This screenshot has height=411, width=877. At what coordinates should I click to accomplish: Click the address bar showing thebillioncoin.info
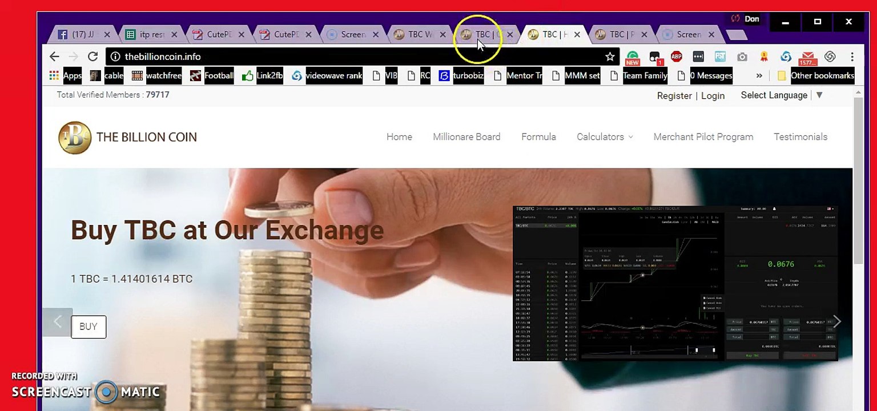coord(363,57)
